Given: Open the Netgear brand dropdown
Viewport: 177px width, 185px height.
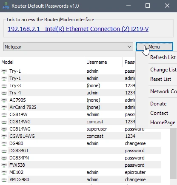Looking at the screenshot, I should (68, 47).
